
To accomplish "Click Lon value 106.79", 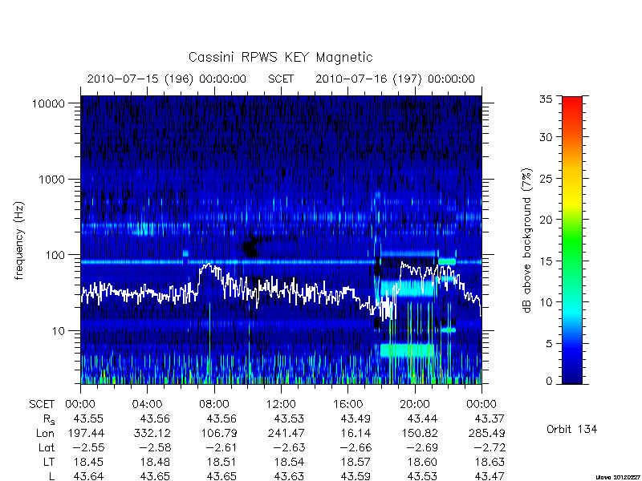I will (x=220, y=433).
